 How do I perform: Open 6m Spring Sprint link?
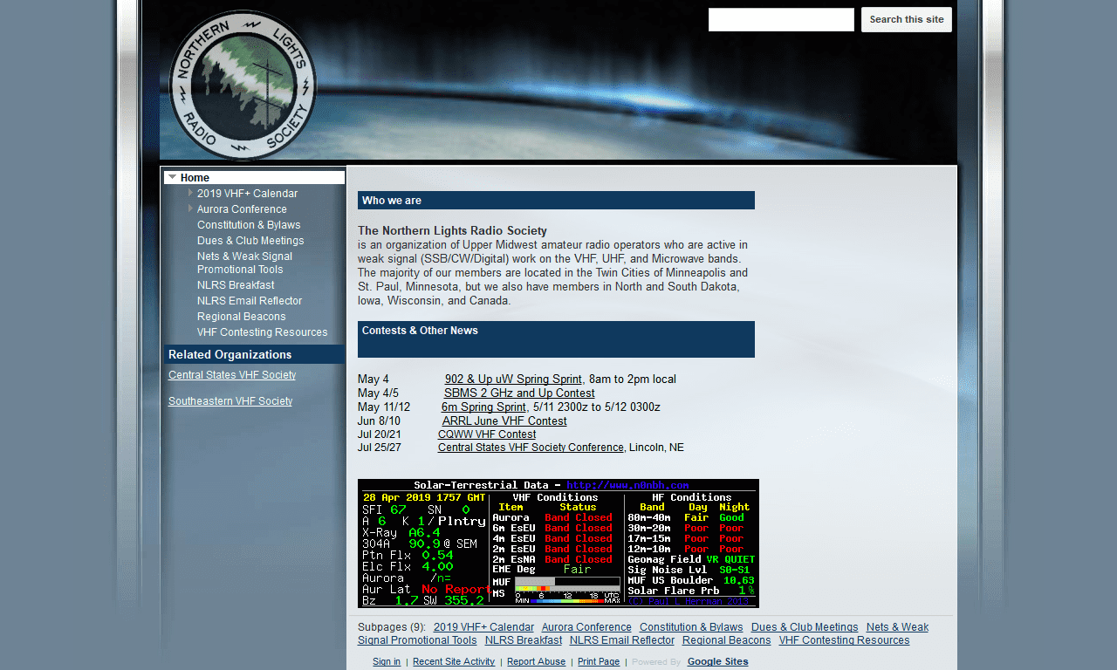[483, 407]
